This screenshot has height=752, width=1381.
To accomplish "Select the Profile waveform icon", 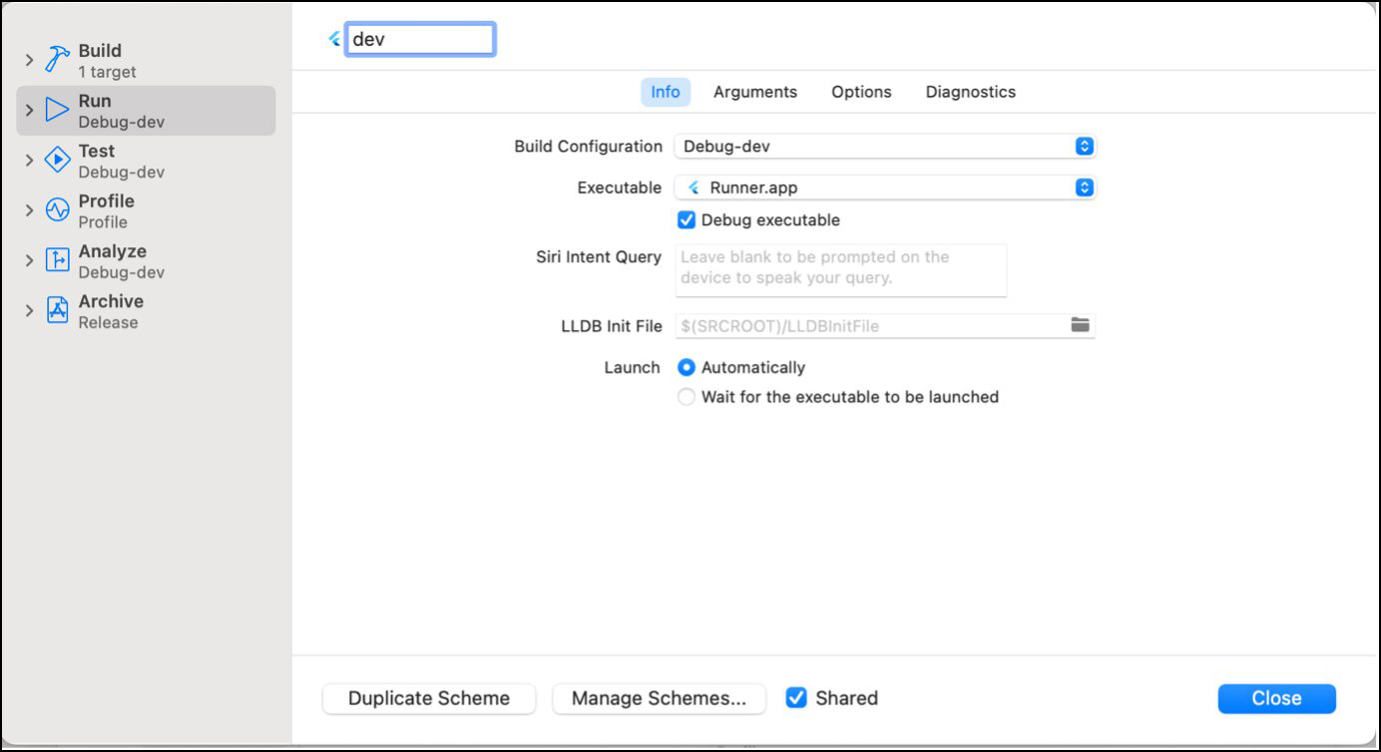I will click(x=58, y=209).
